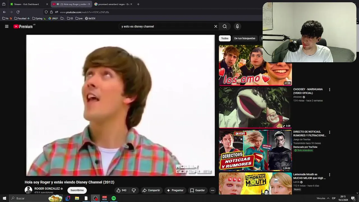This screenshot has width=359, height=202.
Task: Open DIRECTO#5 Noticias y Rumores thumbnail
Action: [255, 150]
